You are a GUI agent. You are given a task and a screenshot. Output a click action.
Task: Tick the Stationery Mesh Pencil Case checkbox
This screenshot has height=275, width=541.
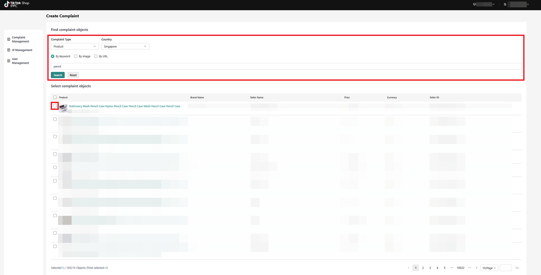coord(55,106)
